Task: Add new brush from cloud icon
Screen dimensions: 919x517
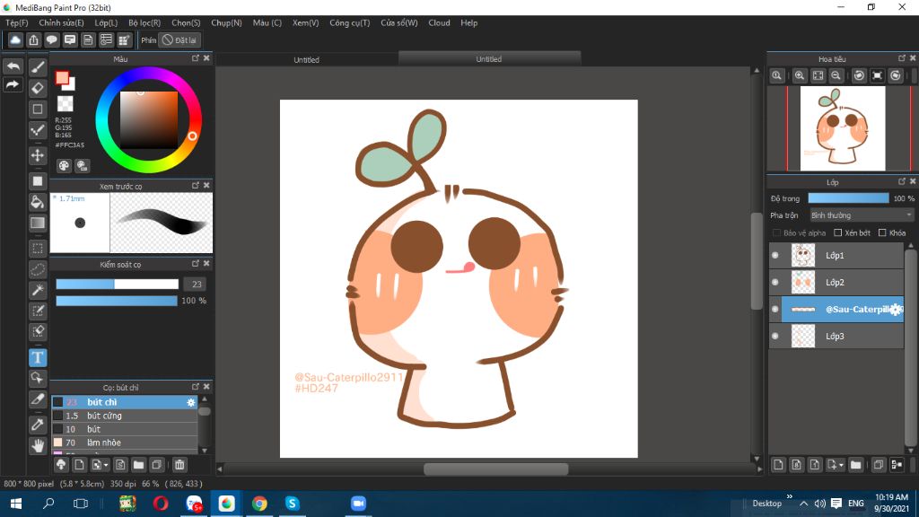Action: (x=61, y=465)
